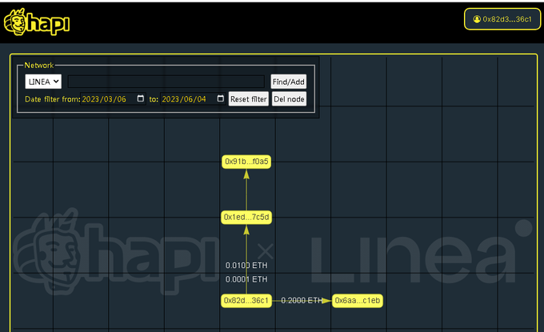Open the LINEA network dropdown
This screenshot has width=544, height=332.
[x=43, y=82]
